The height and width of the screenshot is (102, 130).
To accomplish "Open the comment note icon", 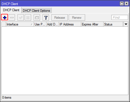I will click(37, 17).
